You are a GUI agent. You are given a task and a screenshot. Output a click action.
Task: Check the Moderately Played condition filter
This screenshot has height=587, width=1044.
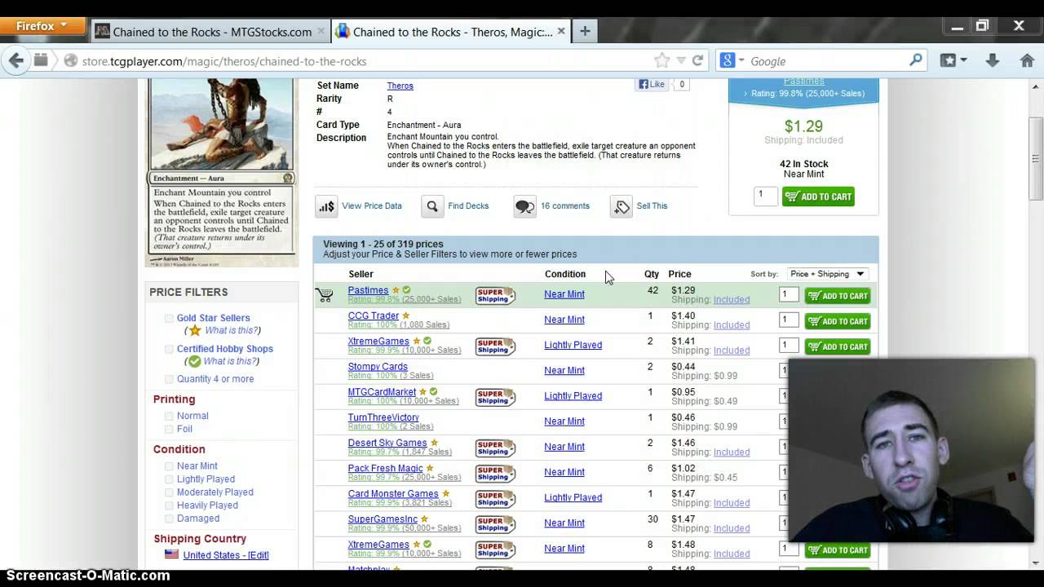click(169, 492)
